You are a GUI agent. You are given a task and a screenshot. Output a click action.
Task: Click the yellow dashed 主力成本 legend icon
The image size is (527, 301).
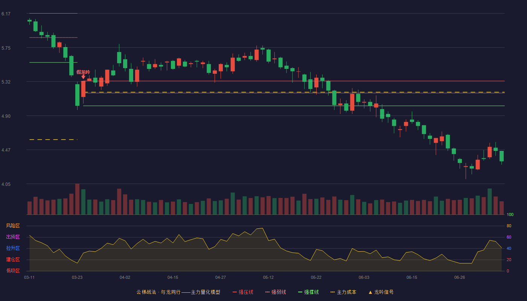tap(332, 292)
